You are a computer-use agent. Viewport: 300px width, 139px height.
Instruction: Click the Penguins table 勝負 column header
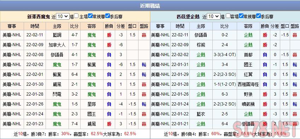pyautogui.click(x=265, y=26)
